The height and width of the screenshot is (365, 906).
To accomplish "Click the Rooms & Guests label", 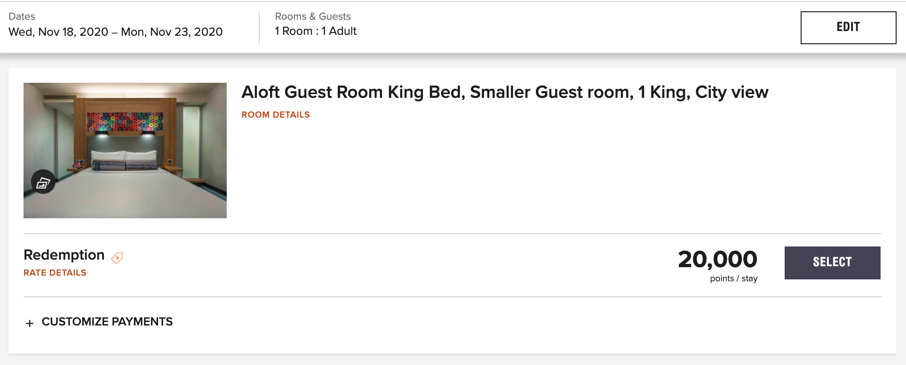I will (x=313, y=16).
